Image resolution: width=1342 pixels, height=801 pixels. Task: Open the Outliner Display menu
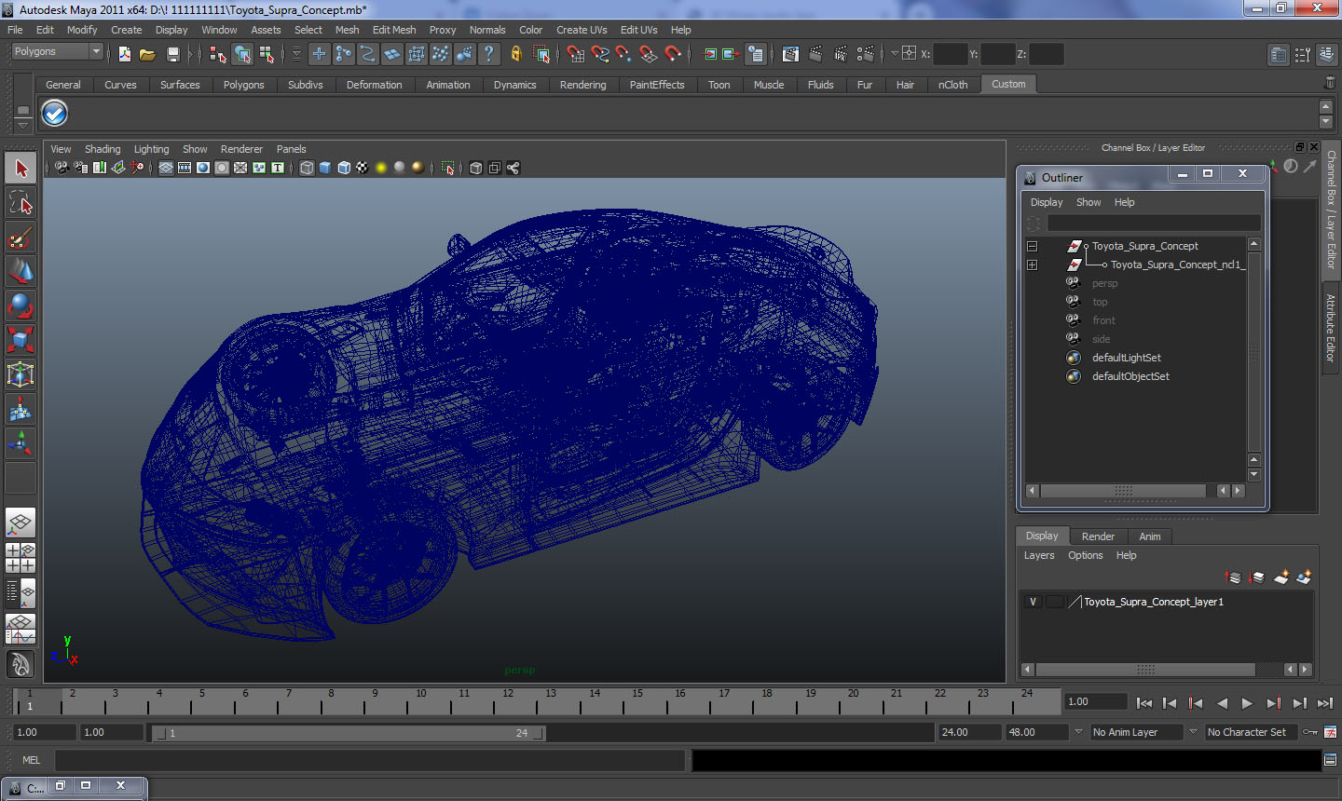[x=1047, y=202]
